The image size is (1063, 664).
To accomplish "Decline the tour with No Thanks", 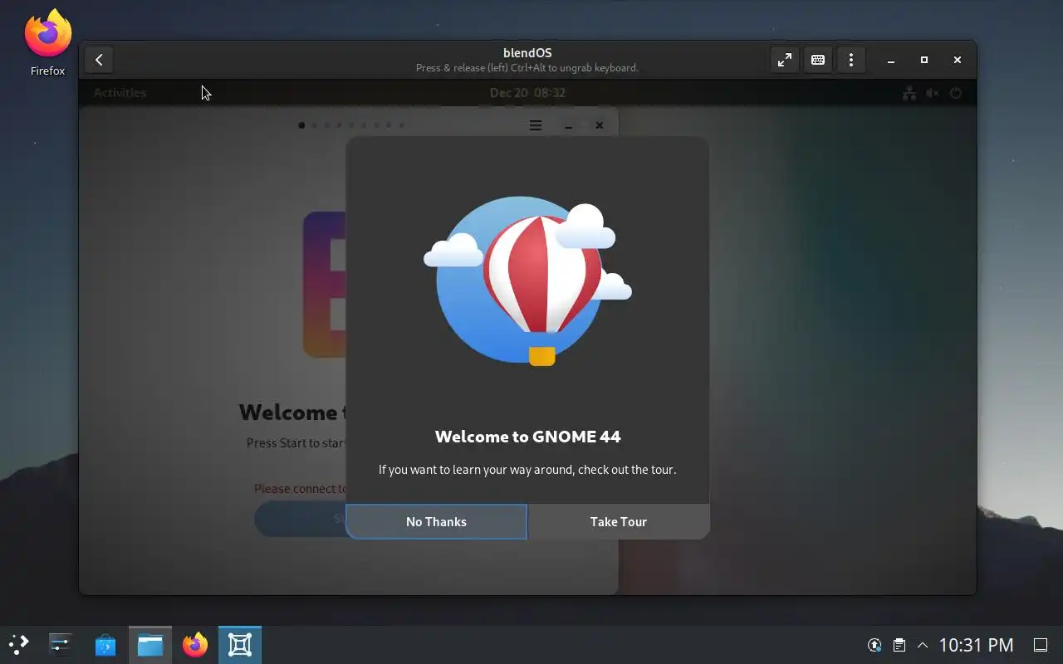I will 436,521.
